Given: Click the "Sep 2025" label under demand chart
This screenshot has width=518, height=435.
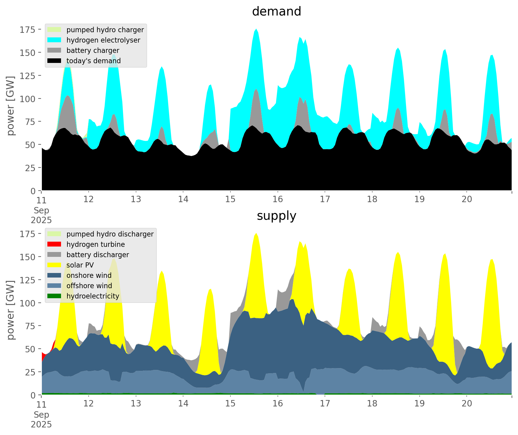Looking at the screenshot, I should 41,215.
